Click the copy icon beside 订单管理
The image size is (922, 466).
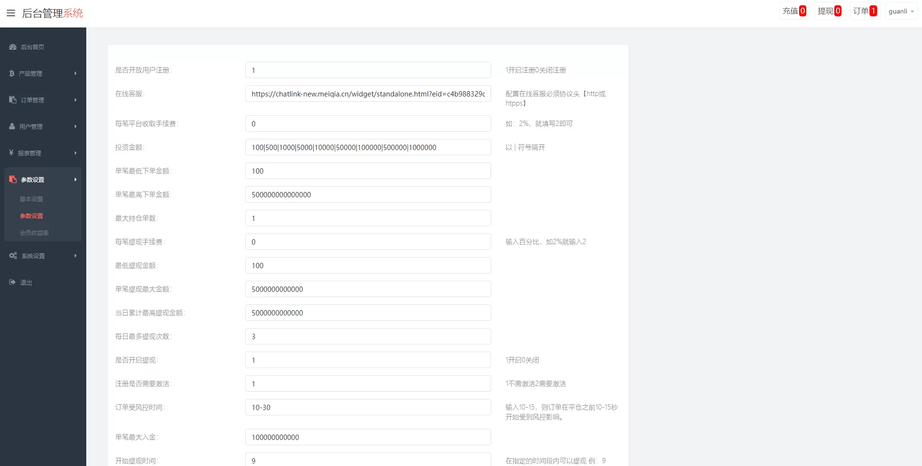[13, 100]
